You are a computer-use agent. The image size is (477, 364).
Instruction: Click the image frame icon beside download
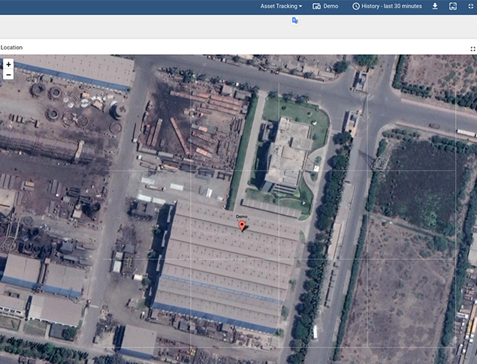click(453, 6)
